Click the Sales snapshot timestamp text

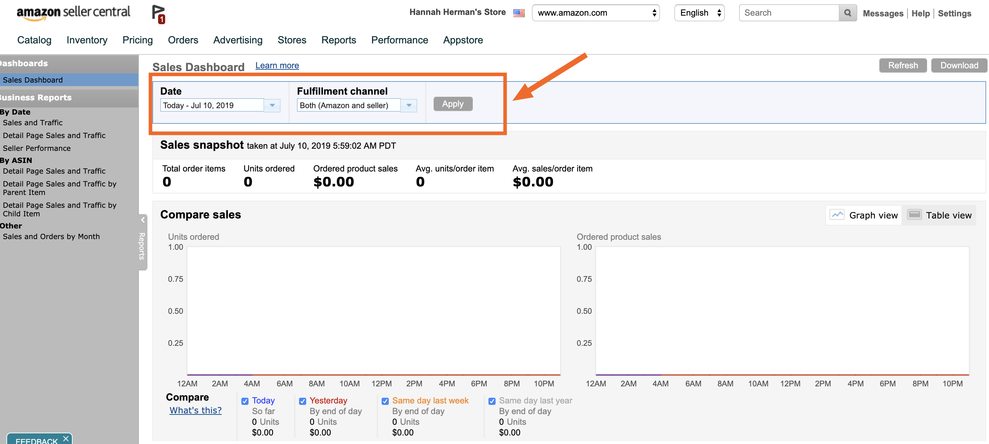pos(321,146)
